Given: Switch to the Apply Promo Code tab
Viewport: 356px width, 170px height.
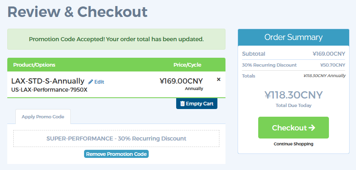Looking at the screenshot, I should point(43,117).
